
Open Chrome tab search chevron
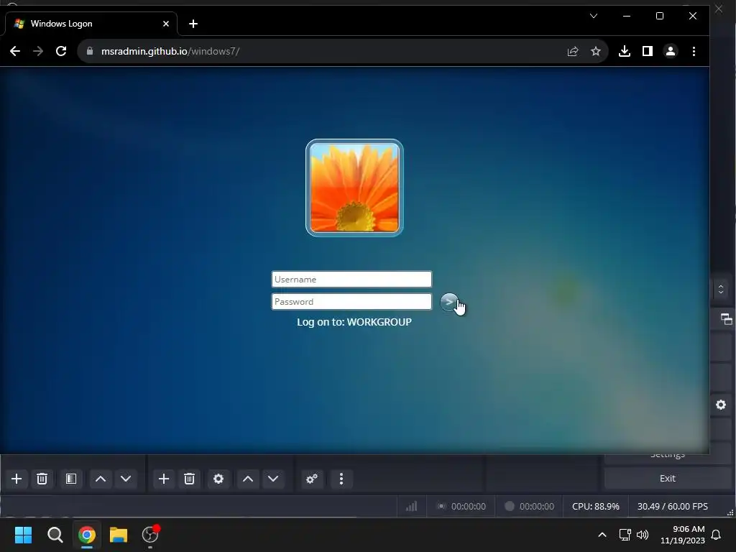click(594, 16)
